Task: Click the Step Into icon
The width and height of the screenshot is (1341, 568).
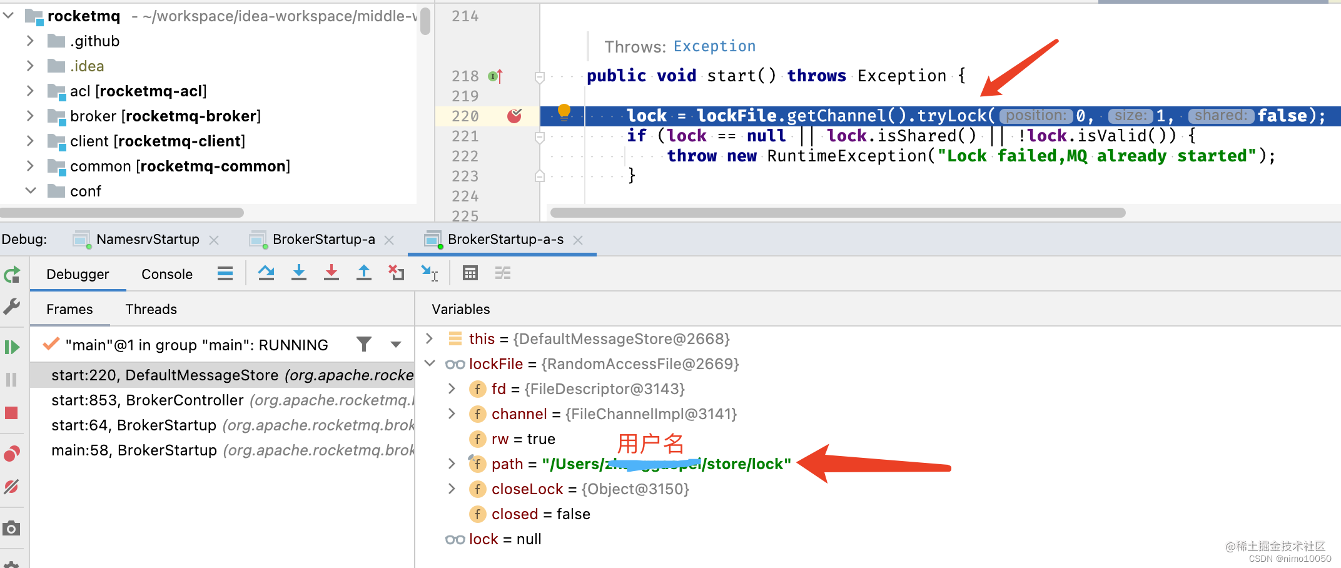Action: (299, 273)
